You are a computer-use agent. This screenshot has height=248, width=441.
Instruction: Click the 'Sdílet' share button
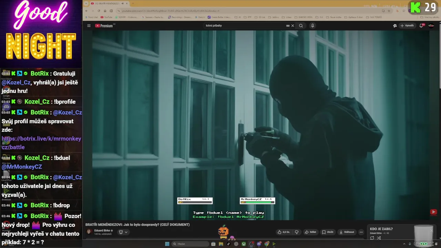coord(310,232)
